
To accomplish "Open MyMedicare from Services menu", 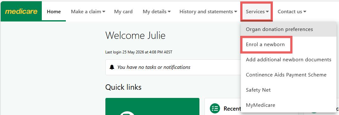I will click(288, 105).
